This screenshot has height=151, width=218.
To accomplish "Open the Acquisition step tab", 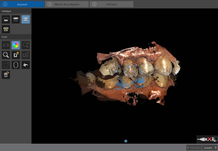I will point(22,4).
